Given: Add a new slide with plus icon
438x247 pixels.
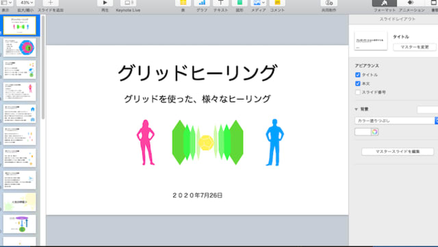Looking at the screenshot, I should tap(51, 3).
